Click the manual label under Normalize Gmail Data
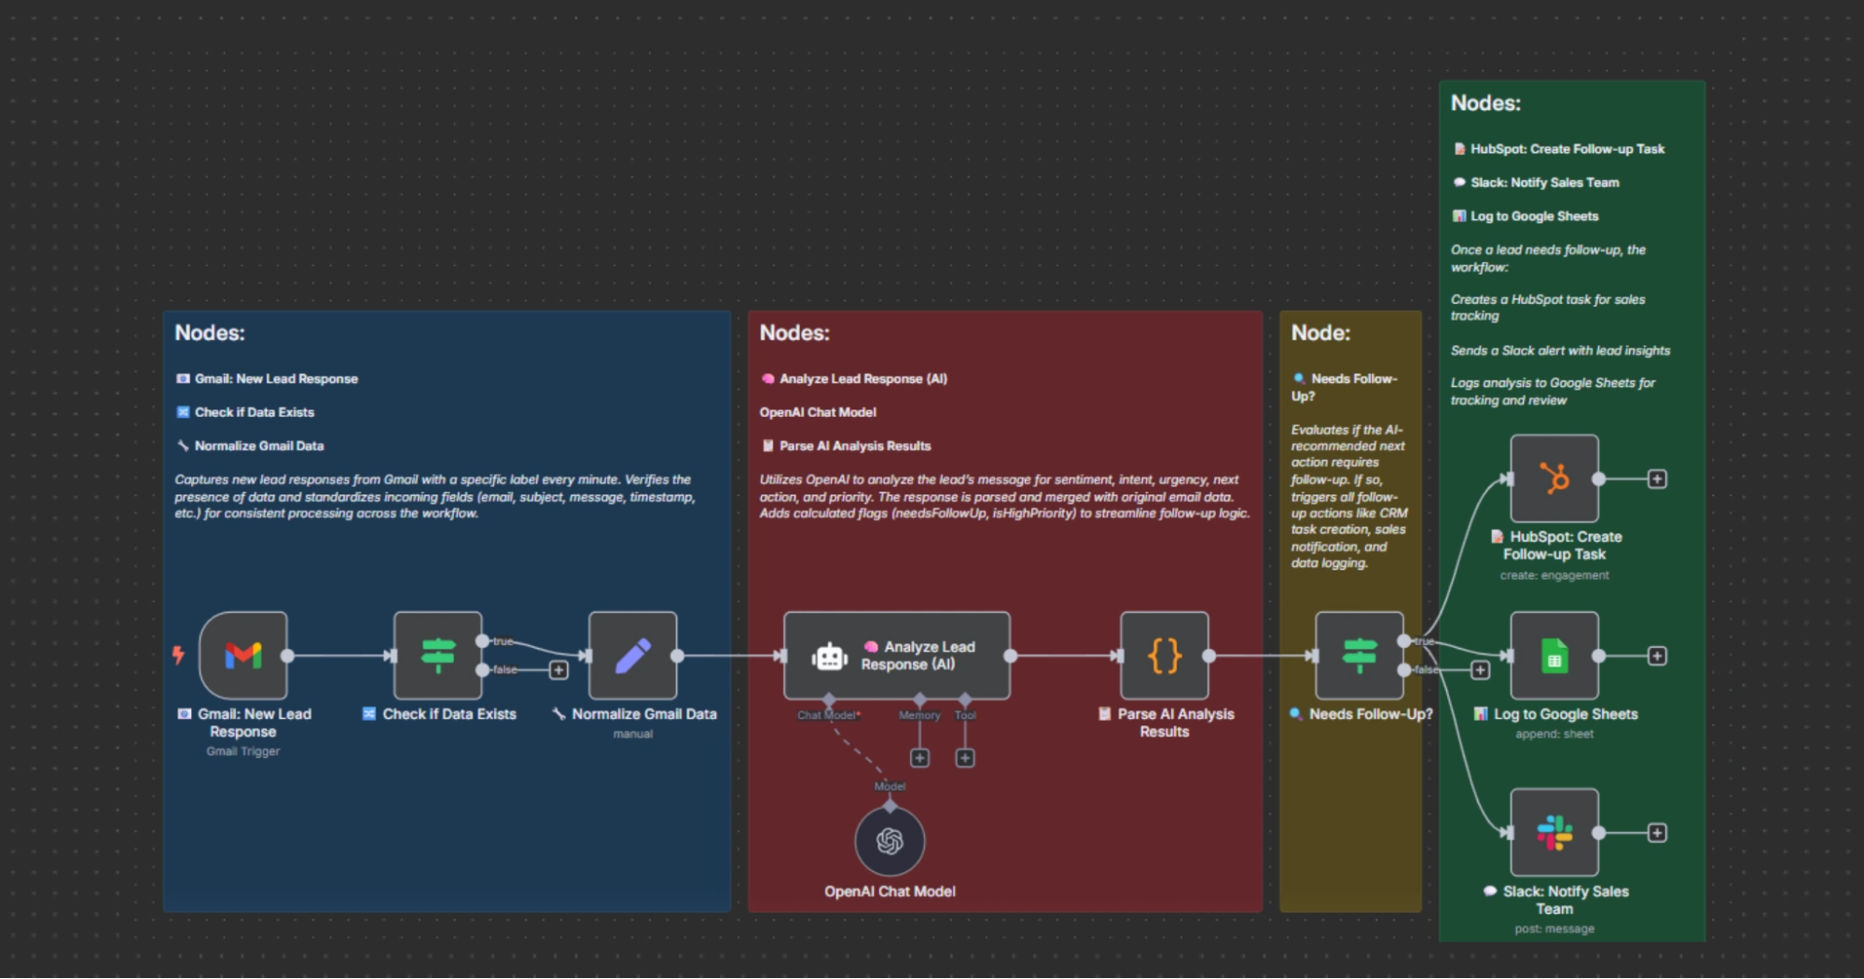This screenshot has height=979, width=1864. [x=632, y=734]
